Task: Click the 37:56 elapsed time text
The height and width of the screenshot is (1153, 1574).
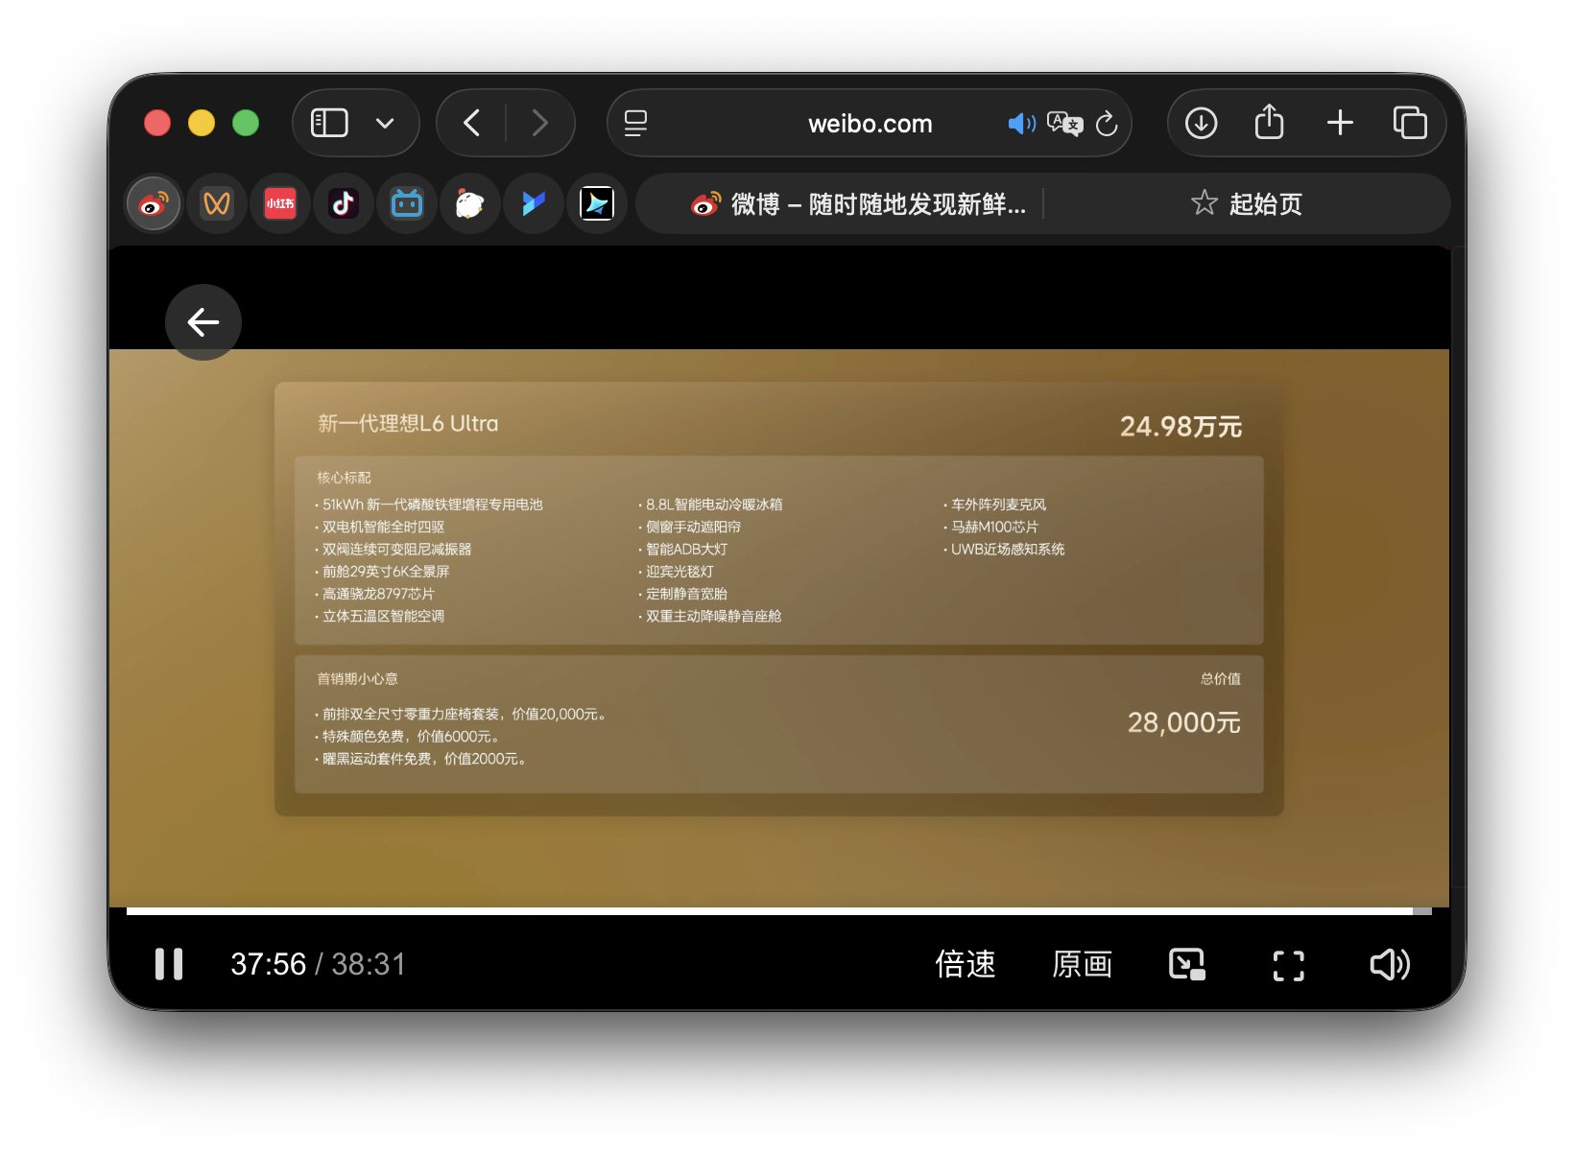Action: 268,964
